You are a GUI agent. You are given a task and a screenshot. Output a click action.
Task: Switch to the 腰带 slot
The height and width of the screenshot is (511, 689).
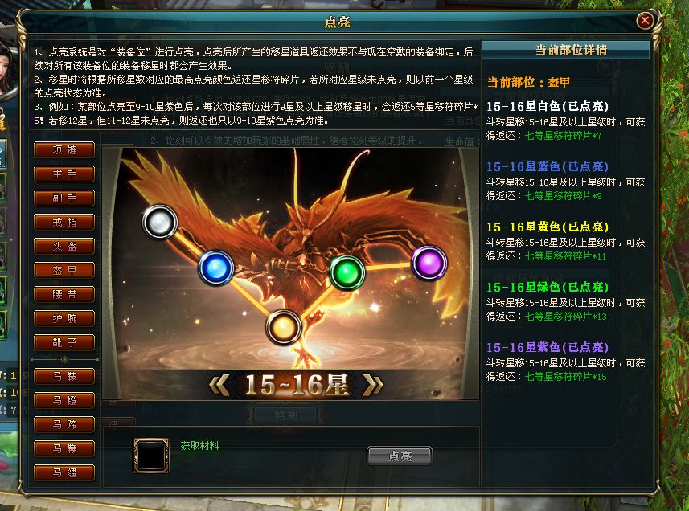(x=64, y=295)
